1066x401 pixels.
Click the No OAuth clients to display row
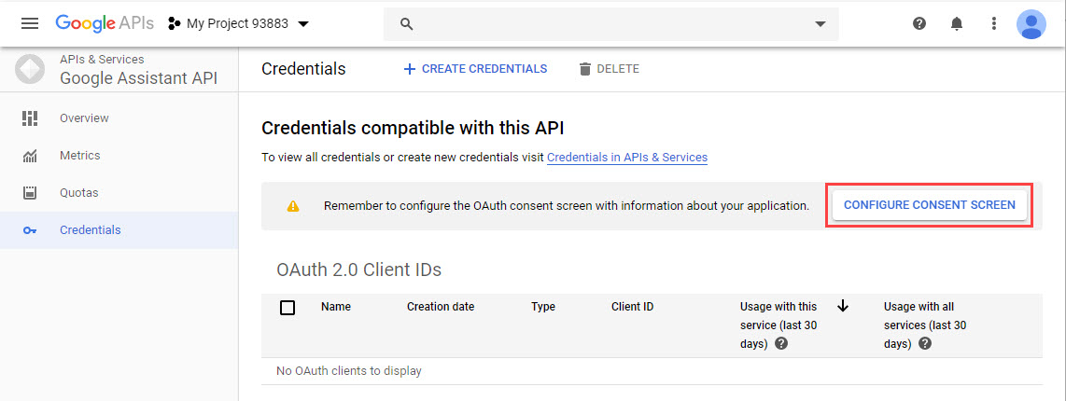(652, 371)
